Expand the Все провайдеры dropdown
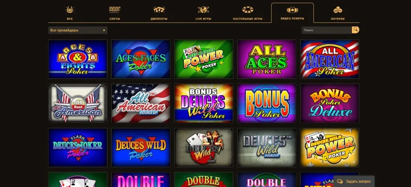411x187 pixels. pos(77,30)
